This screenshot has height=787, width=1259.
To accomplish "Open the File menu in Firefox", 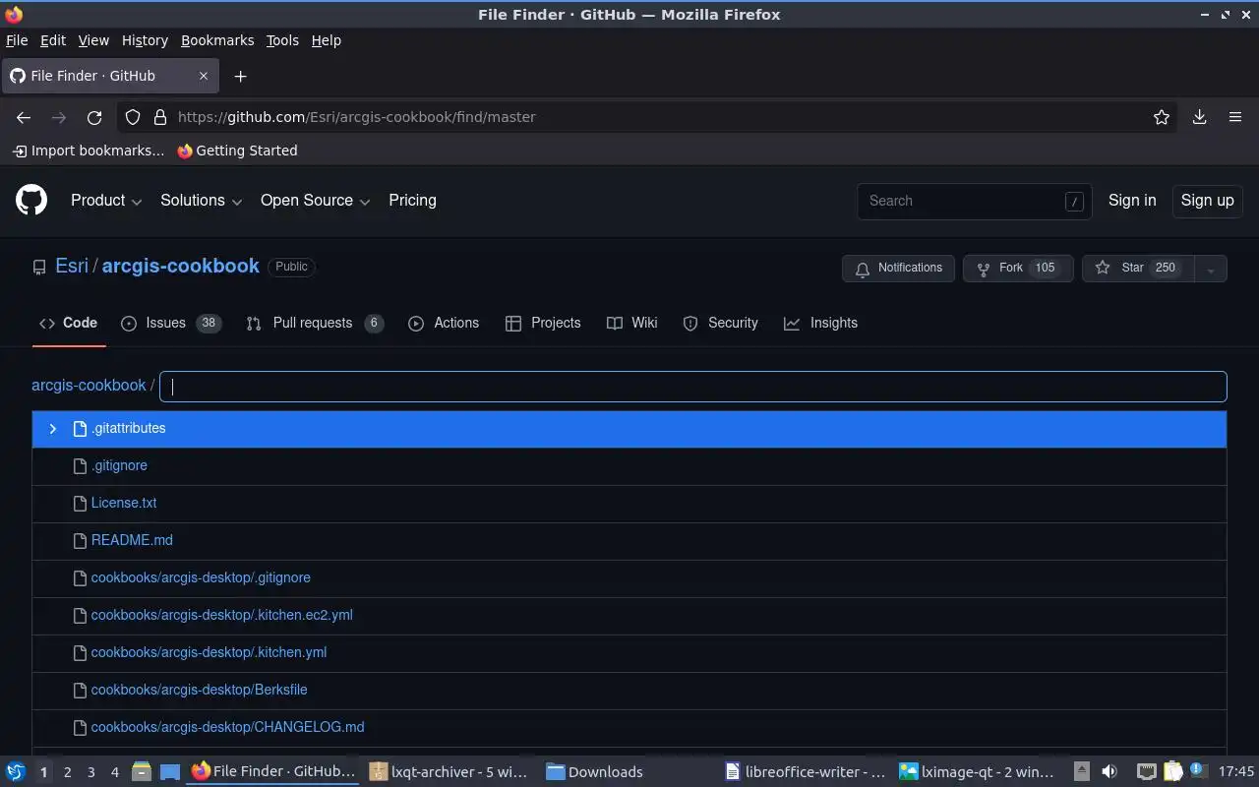I will (x=17, y=40).
